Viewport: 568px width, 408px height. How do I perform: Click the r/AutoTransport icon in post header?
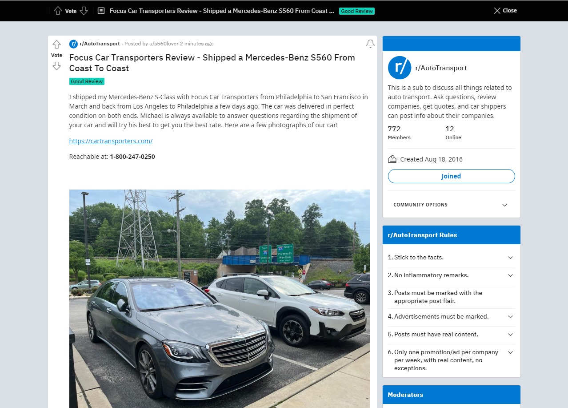tap(73, 44)
